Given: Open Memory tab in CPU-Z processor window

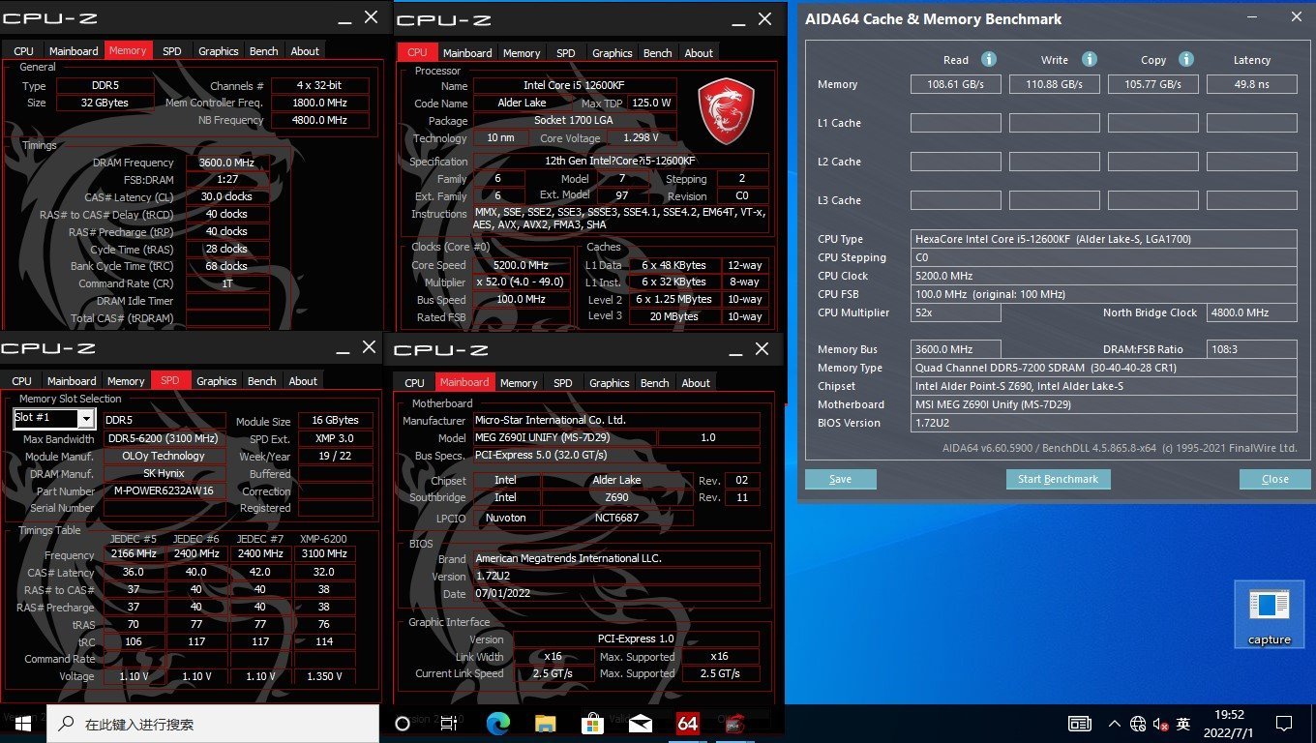Looking at the screenshot, I should click(x=522, y=53).
